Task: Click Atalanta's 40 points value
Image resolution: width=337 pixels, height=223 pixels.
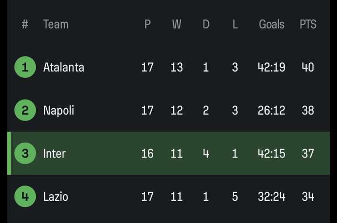Action: [308, 67]
